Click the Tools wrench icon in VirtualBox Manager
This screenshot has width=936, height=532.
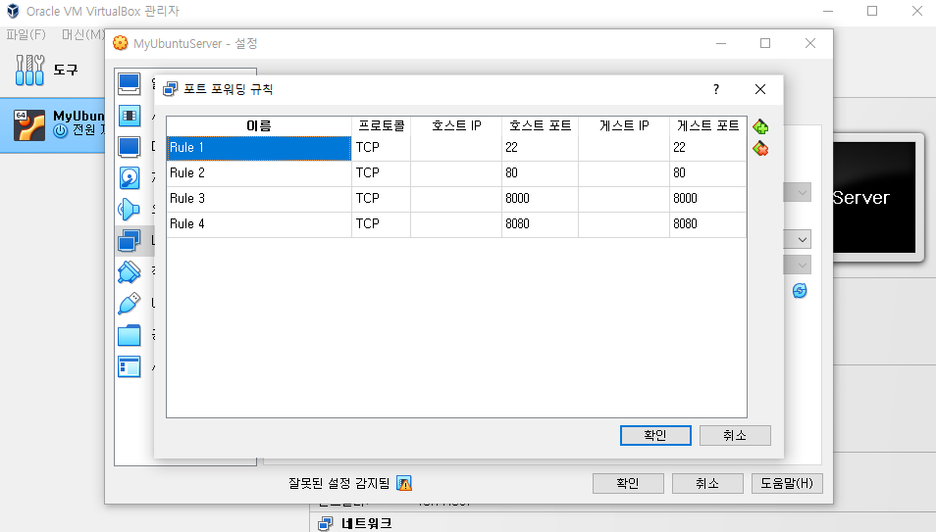pos(29,70)
